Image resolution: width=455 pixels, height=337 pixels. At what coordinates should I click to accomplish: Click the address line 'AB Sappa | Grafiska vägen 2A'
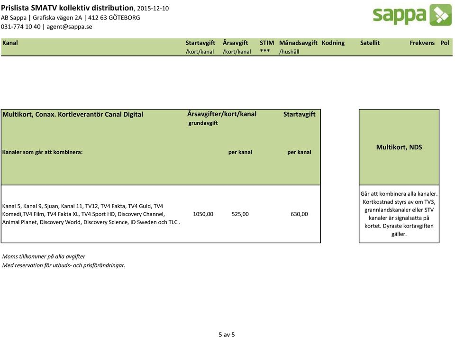pos(42,18)
